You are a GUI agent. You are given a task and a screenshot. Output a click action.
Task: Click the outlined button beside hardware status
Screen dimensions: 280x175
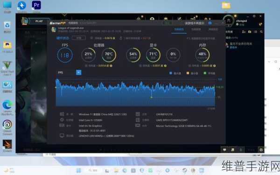coord(78,38)
